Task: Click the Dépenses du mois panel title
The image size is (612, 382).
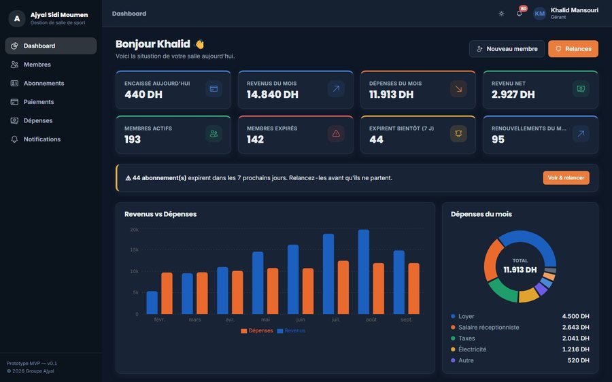Action: 481,214
